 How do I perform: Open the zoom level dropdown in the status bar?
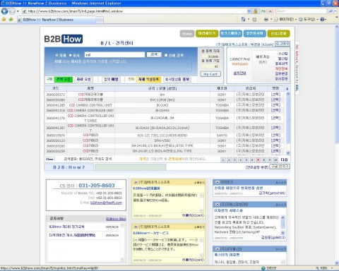[x=332, y=268]
